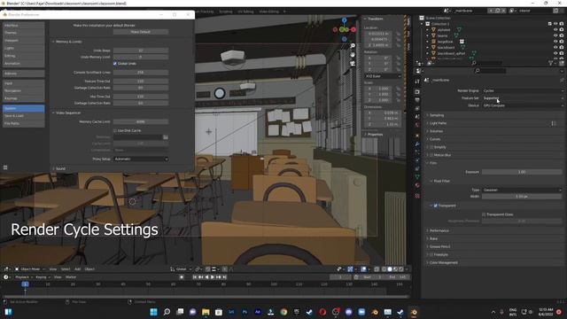This screenshot has width=567, height=319.
Task: Open the Save & Load preferences tab
Action: pos(24,116)
